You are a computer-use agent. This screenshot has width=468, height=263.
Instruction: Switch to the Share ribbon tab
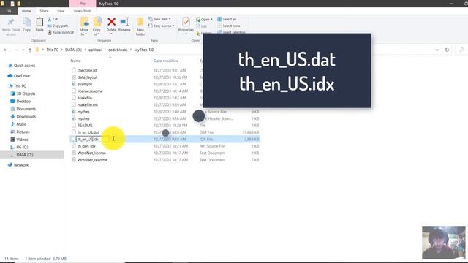click(44, 11)
